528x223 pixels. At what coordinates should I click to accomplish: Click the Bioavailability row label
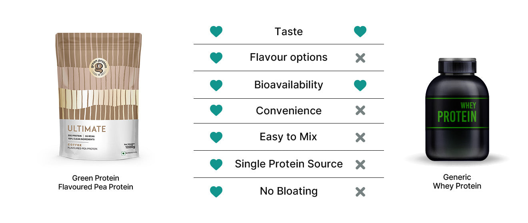pyautogui.click(x=288, y=85)
